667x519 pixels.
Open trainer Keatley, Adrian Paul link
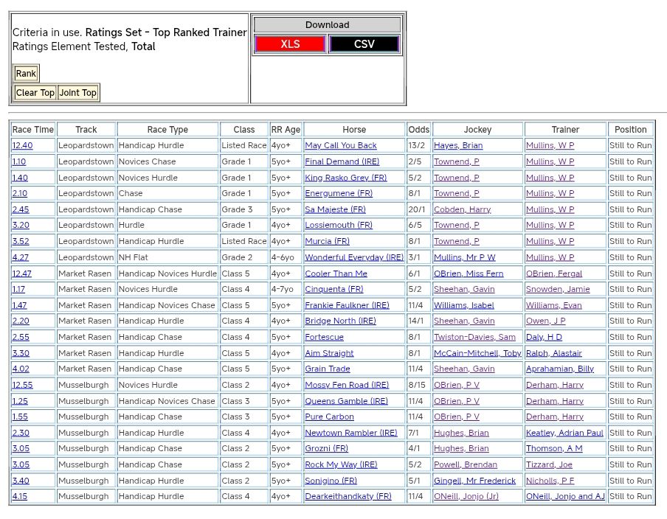[564, 433]
